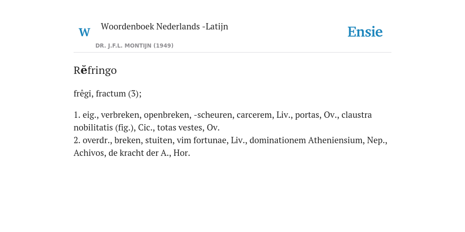The height and width of the screenshot is (232, 465).
Task: Open the Woordenboek Nederlands -Latijn title
Action: 164,26
